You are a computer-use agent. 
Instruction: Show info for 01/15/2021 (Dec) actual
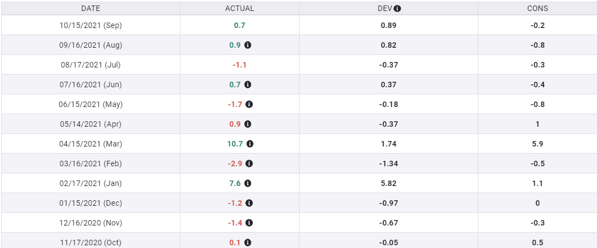(x=249, y=203)
